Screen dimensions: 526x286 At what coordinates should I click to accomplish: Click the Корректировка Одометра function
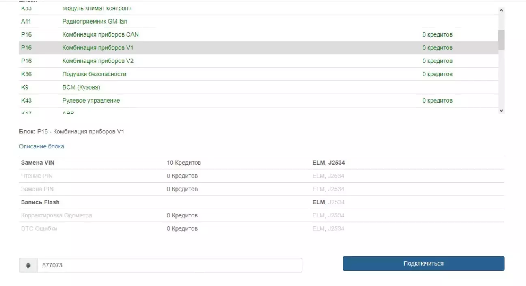click(56, 215)
